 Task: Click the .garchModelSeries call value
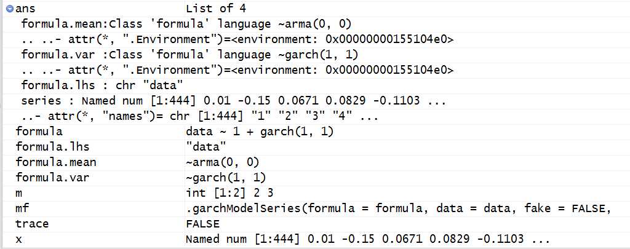(x=398, y=209)
